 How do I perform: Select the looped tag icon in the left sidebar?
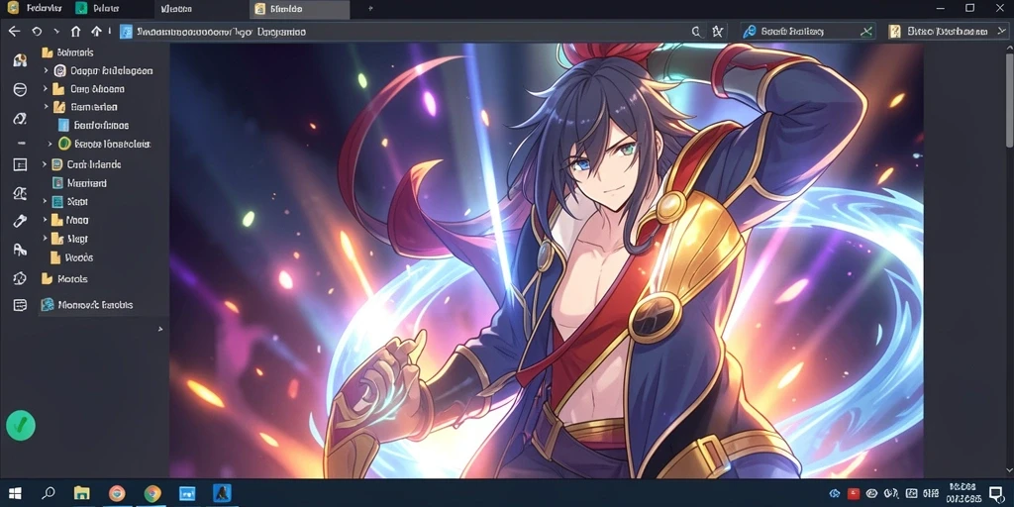(x=20, y=119)
